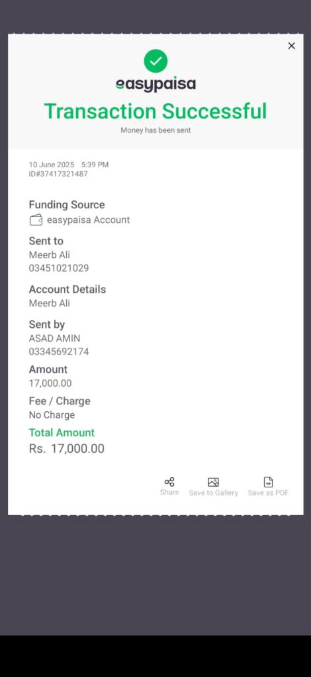Click the Save as PDF label
The width and height of the screenshot is (311, 677).
coord(268,493)
